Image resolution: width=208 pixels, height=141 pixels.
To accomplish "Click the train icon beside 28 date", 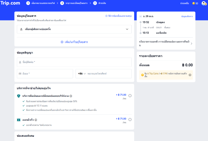I will [x=141, y=16].
